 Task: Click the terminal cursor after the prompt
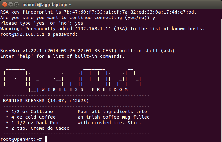coord(46,139)
